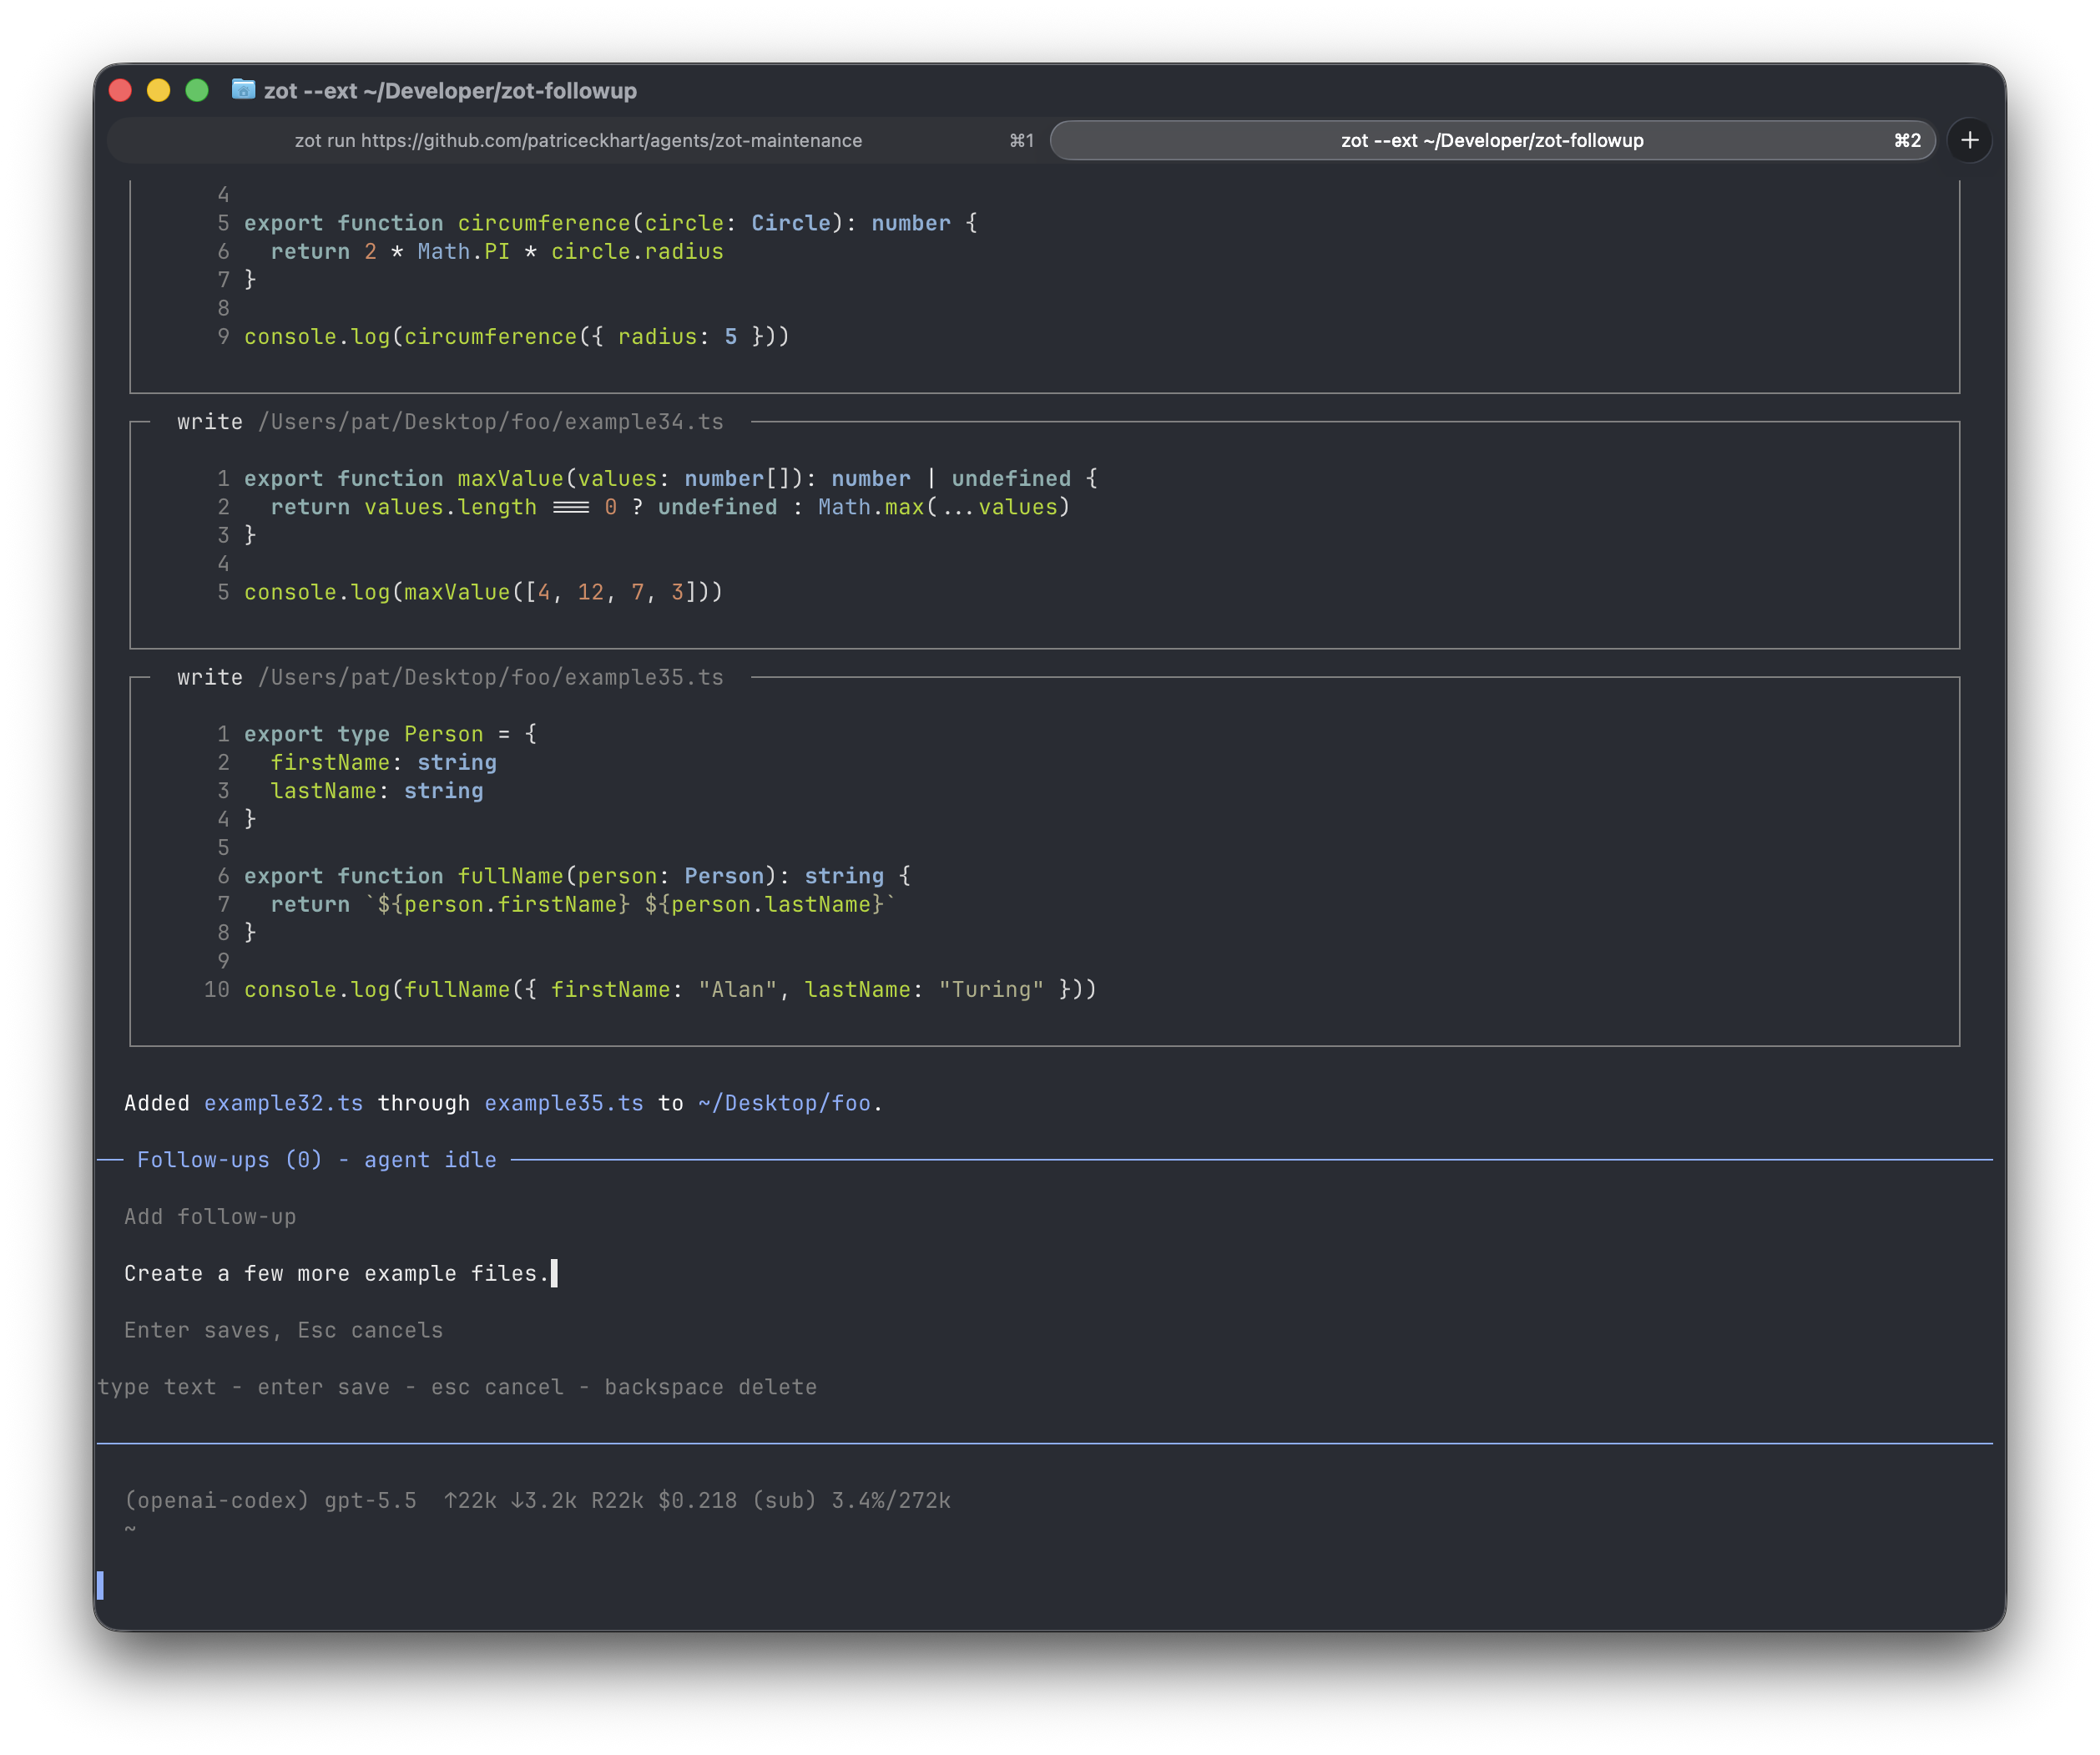2100x1755 pixels.
Task: Click the 'export type Person' line
Action: (391, 733)
